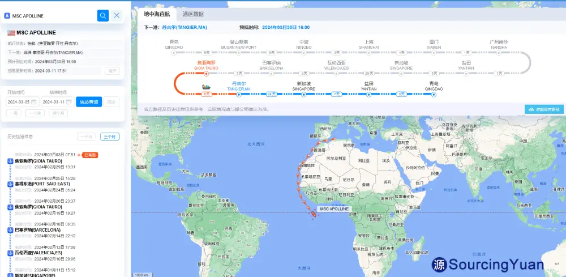Click the anchor icon for VALENCIA,ES history entry
The image size is (566, 277).
point(10,253)
